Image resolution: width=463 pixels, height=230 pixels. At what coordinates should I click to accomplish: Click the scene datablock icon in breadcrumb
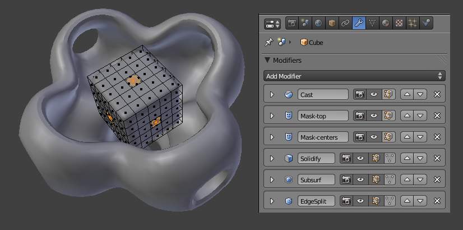pyautogui.click(x=282, y=42)
